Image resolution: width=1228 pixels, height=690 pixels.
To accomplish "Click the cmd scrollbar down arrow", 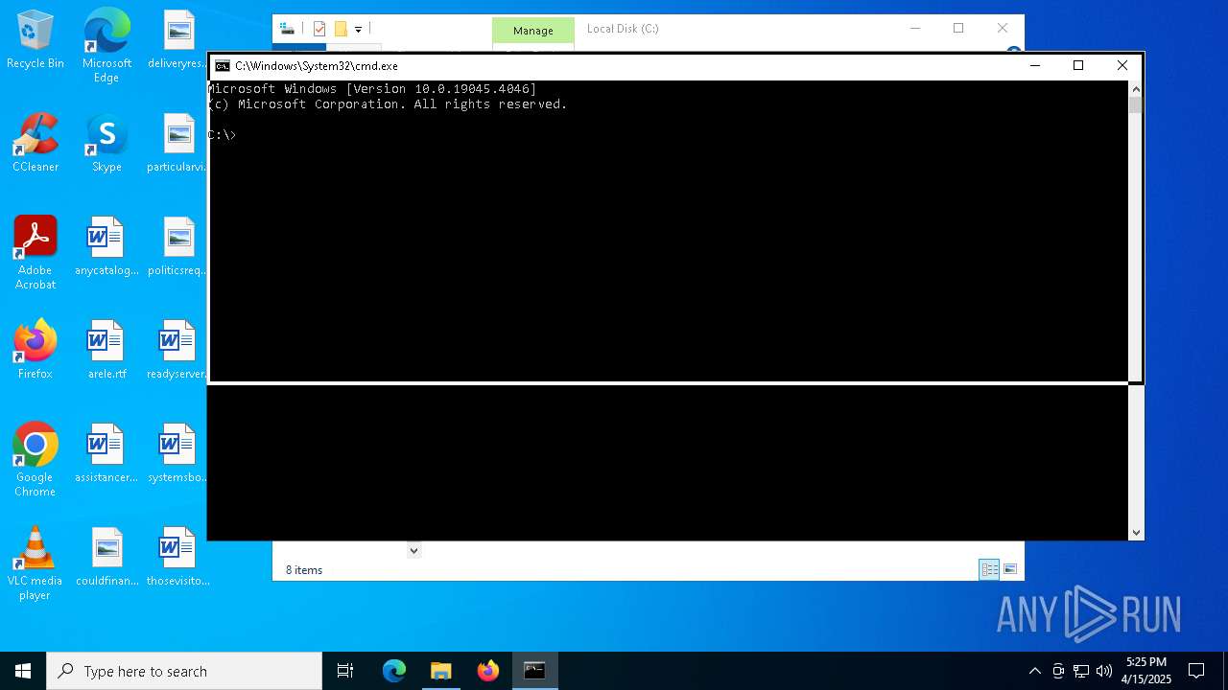I will pyautogui.click(x=1136, y=532).
